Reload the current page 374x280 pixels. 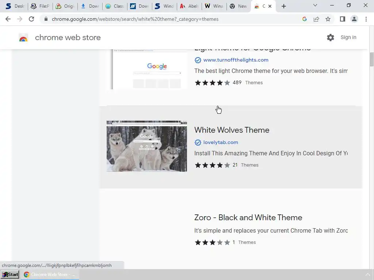31,19
